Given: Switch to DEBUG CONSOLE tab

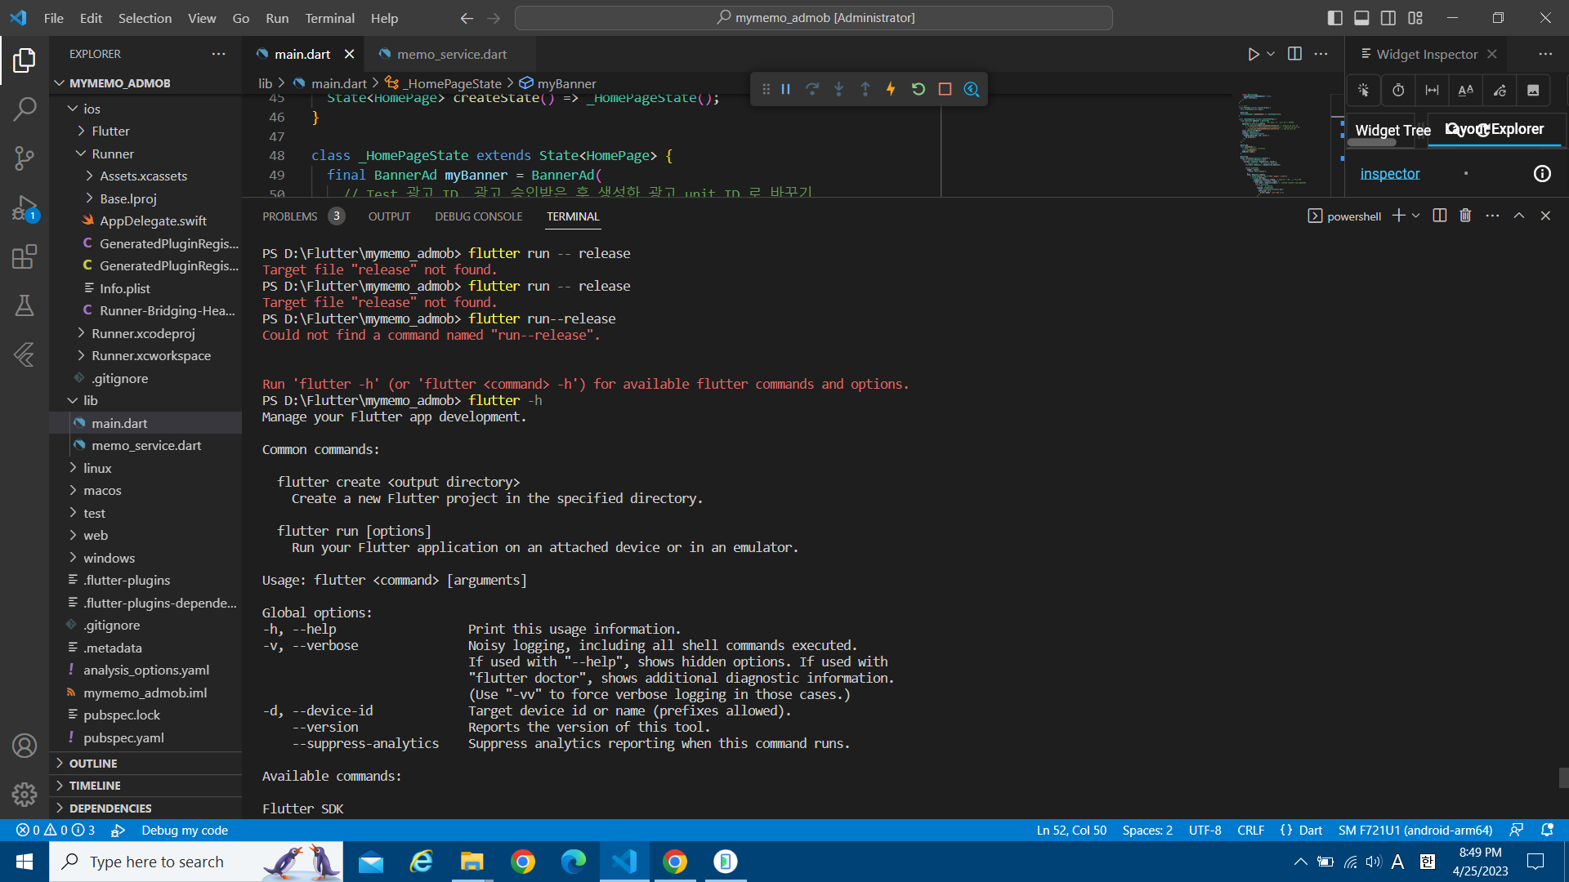Looking at the screenshot, I should click(478, 216).
